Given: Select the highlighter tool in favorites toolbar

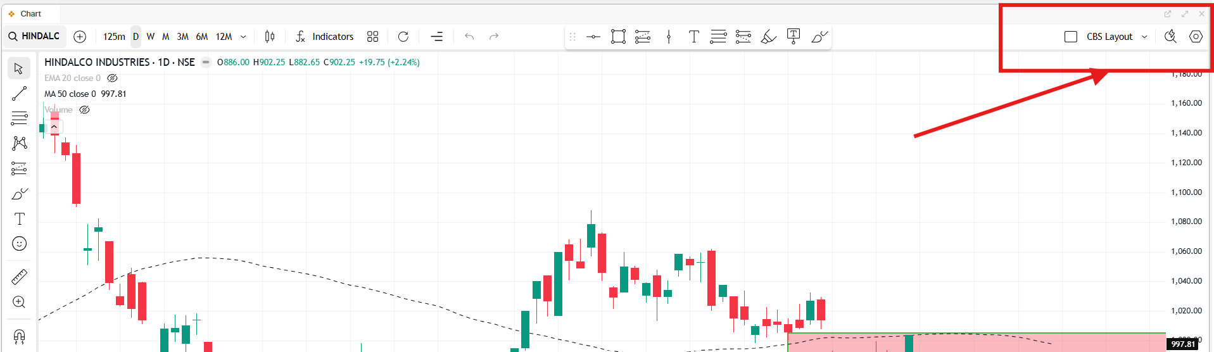Looking at the screenshot, I should click(x=768, y=37).
